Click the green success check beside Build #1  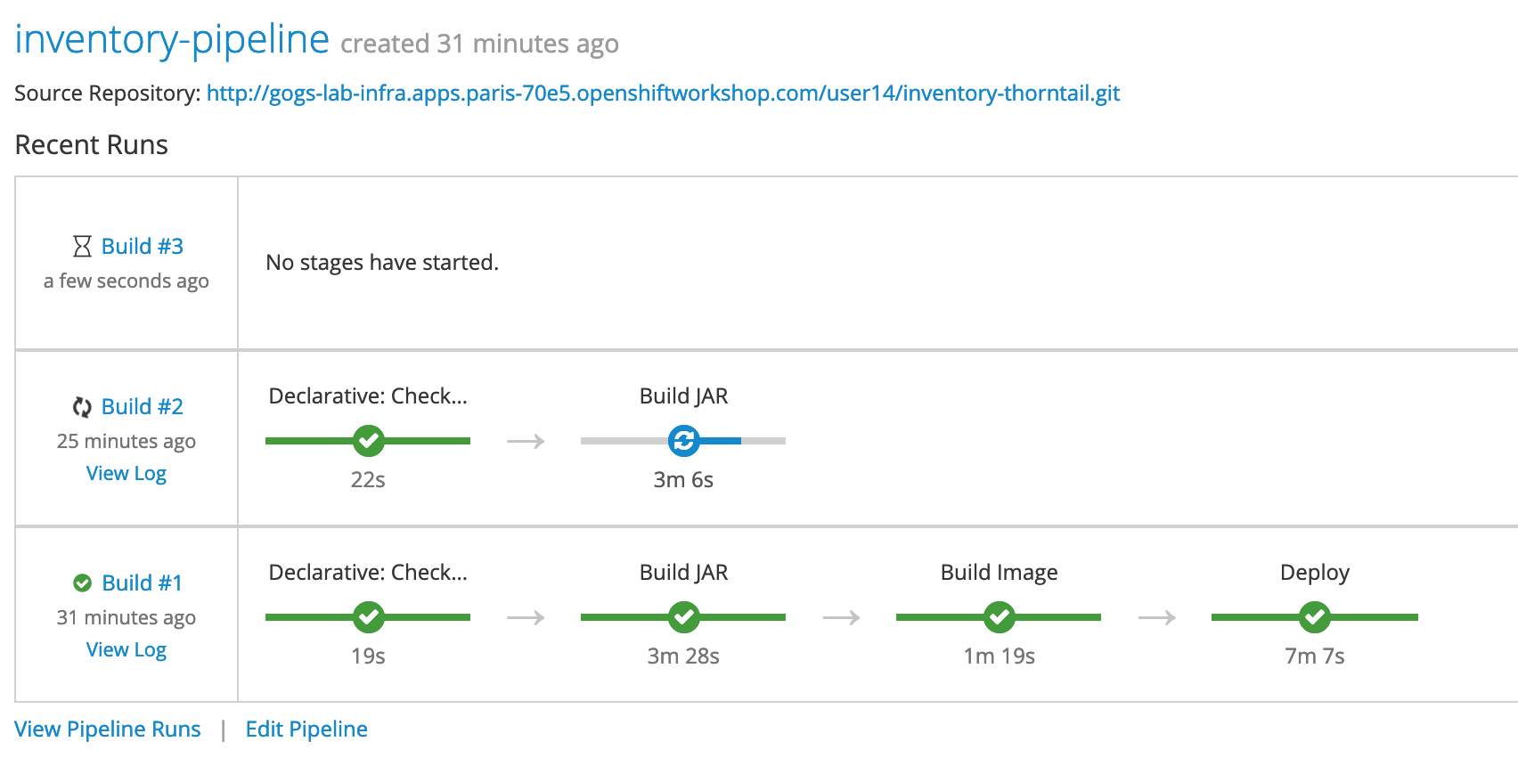82,583
